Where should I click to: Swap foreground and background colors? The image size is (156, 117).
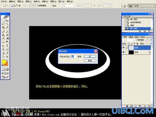[x=7, y=60]
